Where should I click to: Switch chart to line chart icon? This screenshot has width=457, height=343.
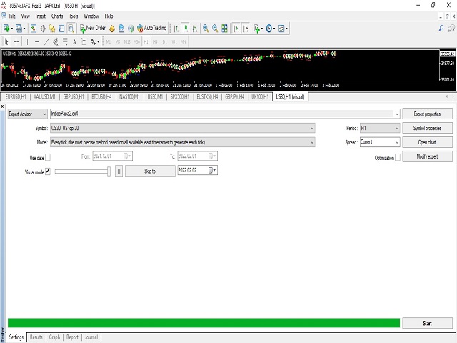pyautogui.click(x=195, y=29)
